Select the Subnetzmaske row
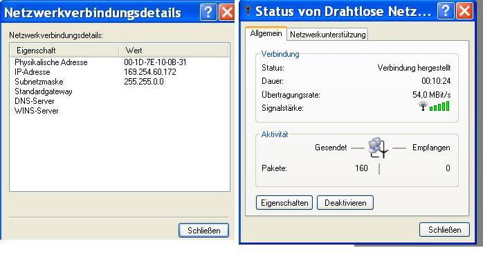This screenshot has height=266, width=483. pos(120,82)
